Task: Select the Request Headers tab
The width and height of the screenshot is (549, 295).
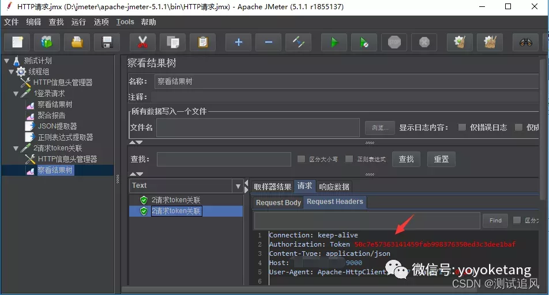Action: [x=335, y=202]
